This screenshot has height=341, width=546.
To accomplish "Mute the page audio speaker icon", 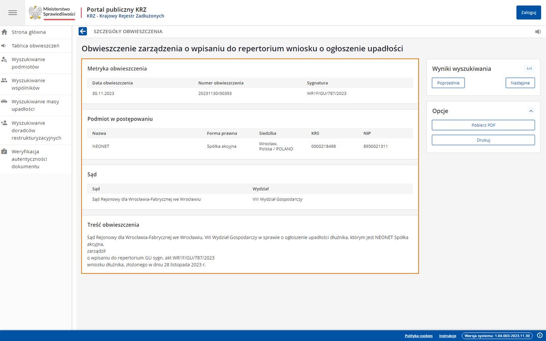I will pos(537,31).
